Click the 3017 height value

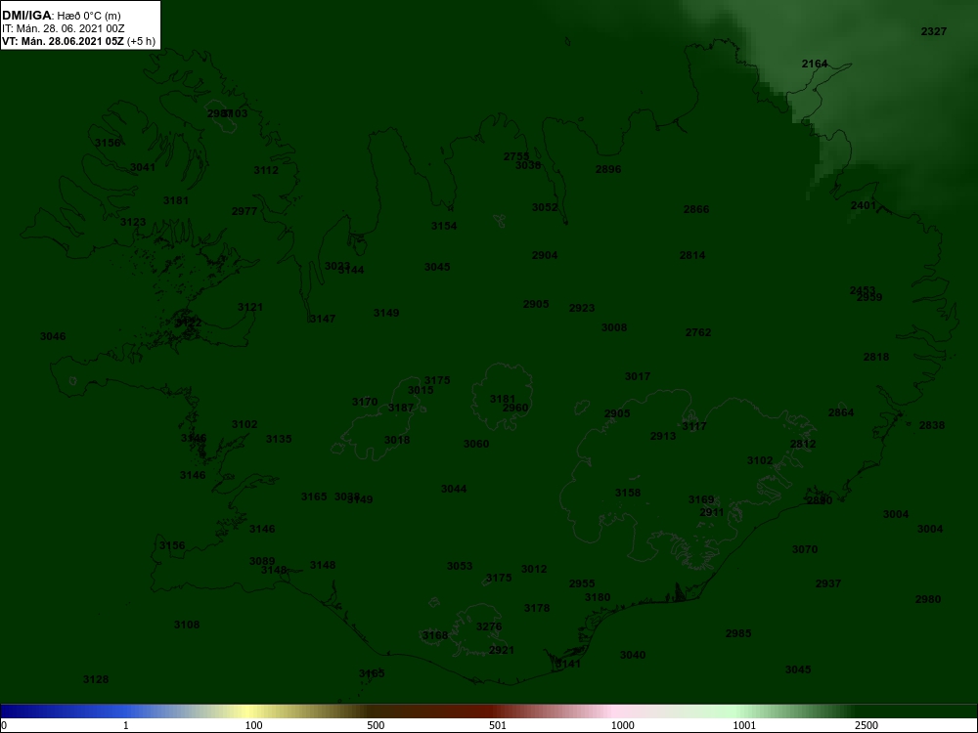pos(638,376)
